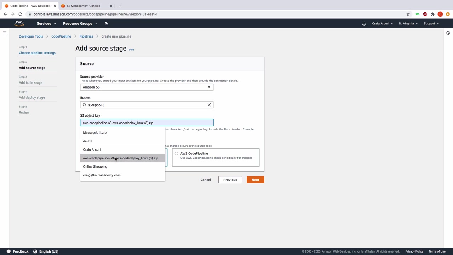Click the browser forward arrow
Viewport: 453px width, 255px height.
point(13,14)
